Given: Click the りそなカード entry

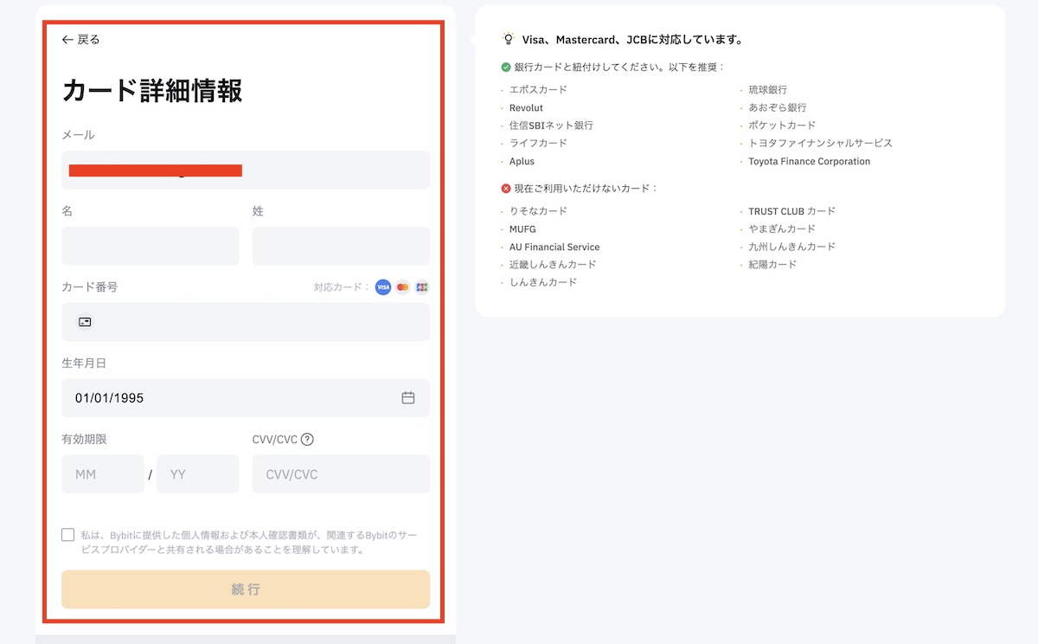Looking at the screenshot, I should (538, 211).
